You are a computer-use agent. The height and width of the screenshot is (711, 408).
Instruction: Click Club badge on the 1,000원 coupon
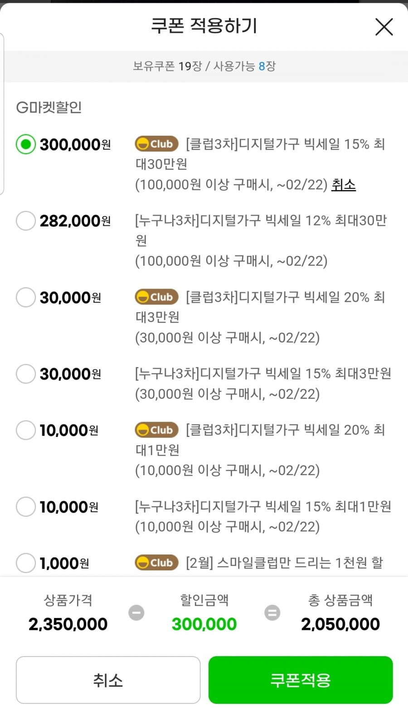[156, 563]
